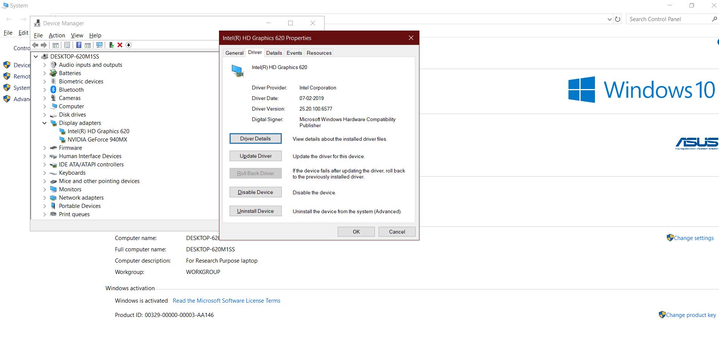This screenshot has height=340, width=719.
Task: Open the address bar history dropdown arrow
Action: [x=609, y=19]
